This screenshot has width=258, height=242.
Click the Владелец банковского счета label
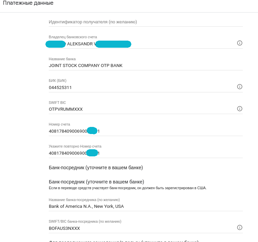(x=73, y=37)
